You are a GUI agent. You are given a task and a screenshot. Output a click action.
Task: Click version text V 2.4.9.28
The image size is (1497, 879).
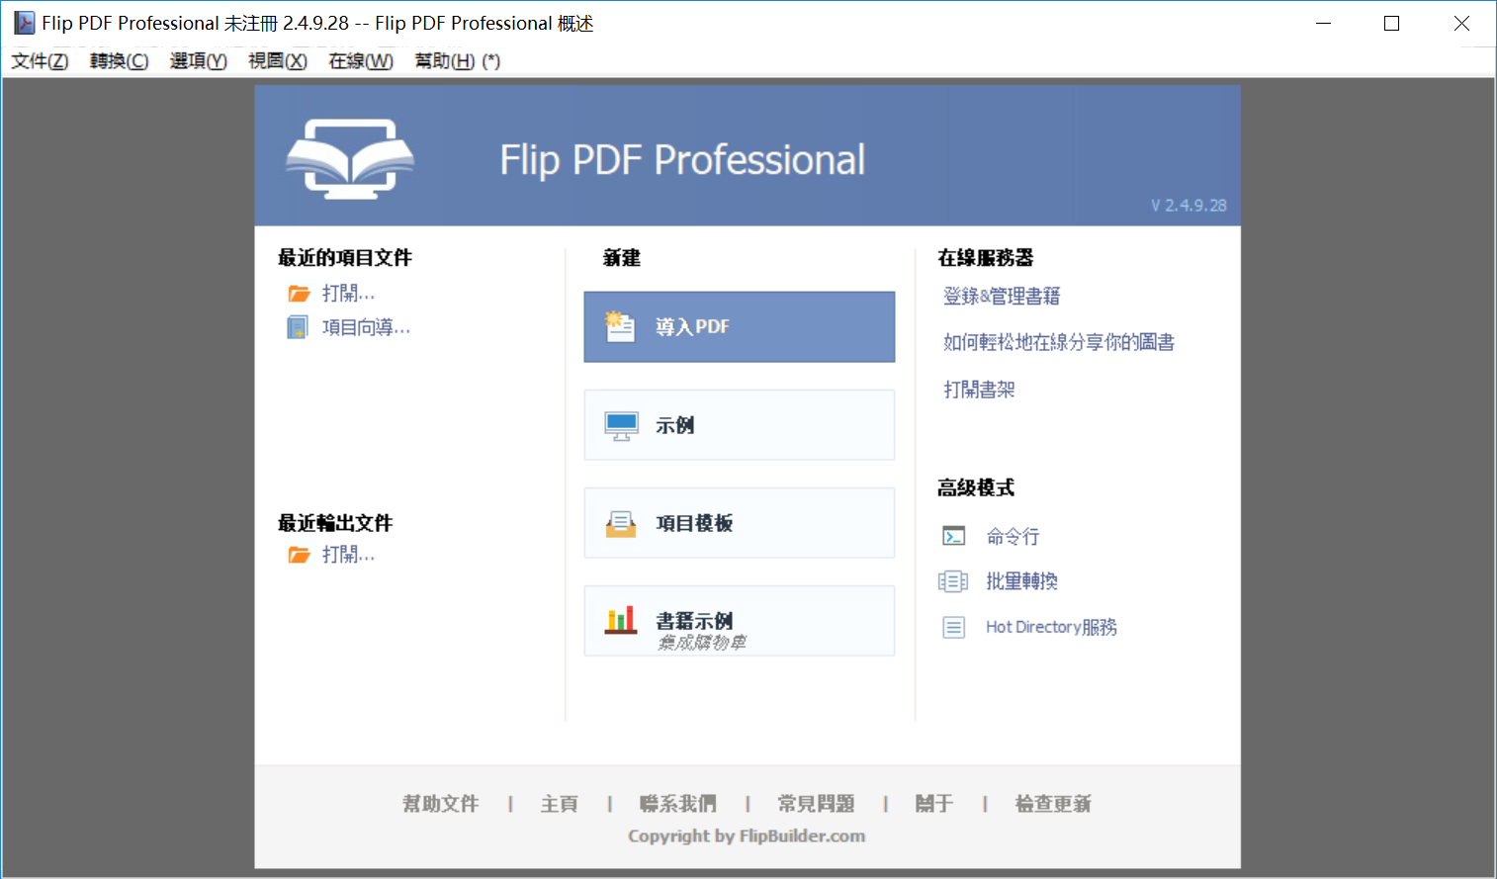click(1189, 206)
